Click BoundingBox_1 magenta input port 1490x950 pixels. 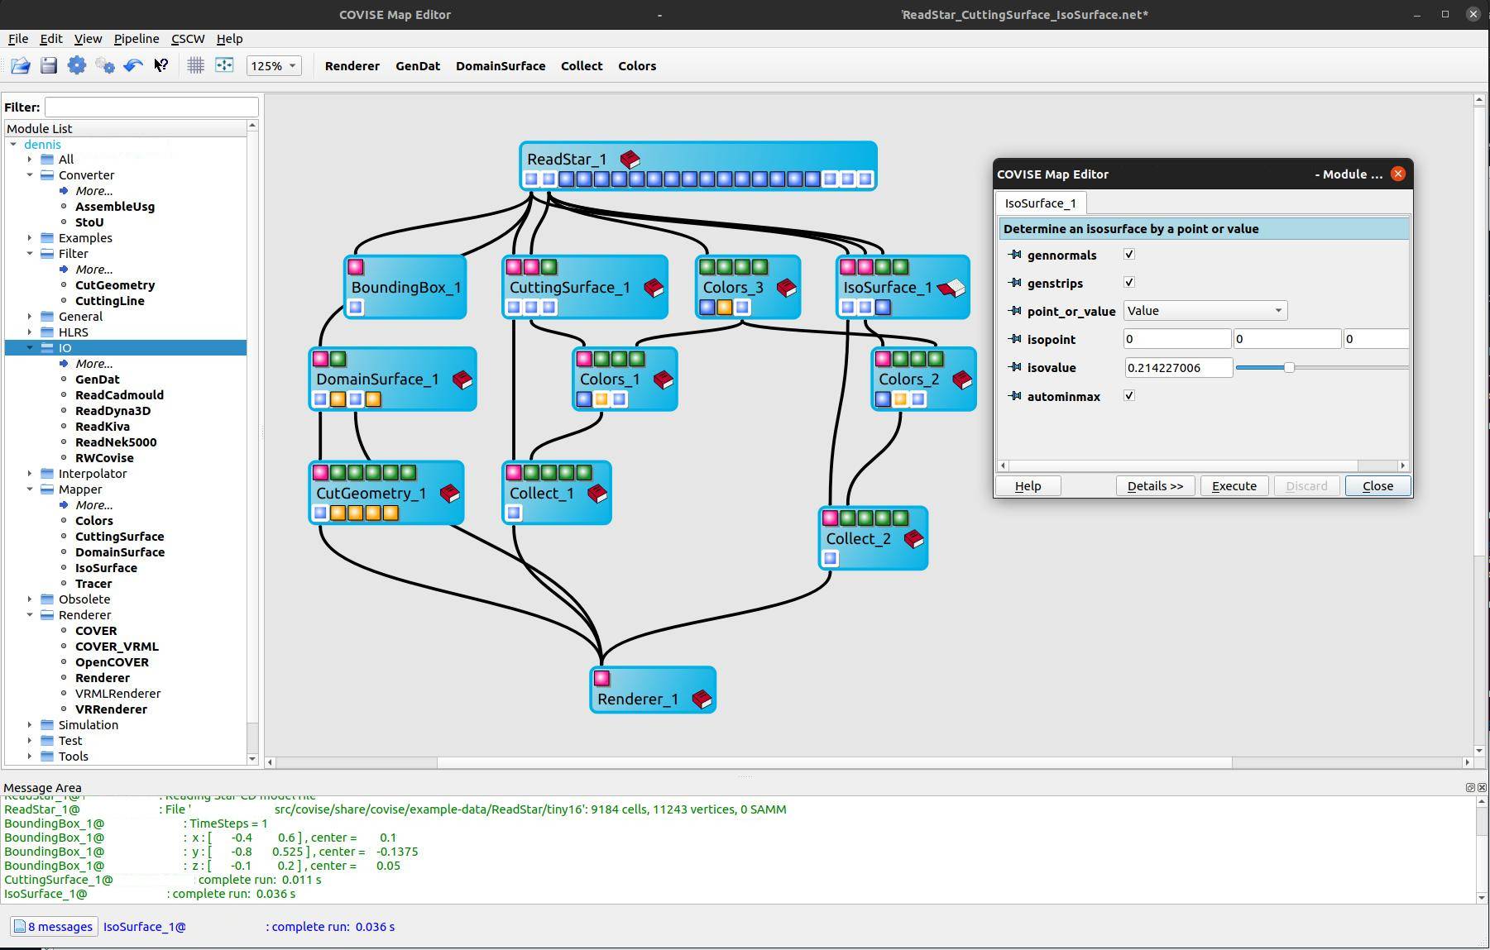[356, 267]
